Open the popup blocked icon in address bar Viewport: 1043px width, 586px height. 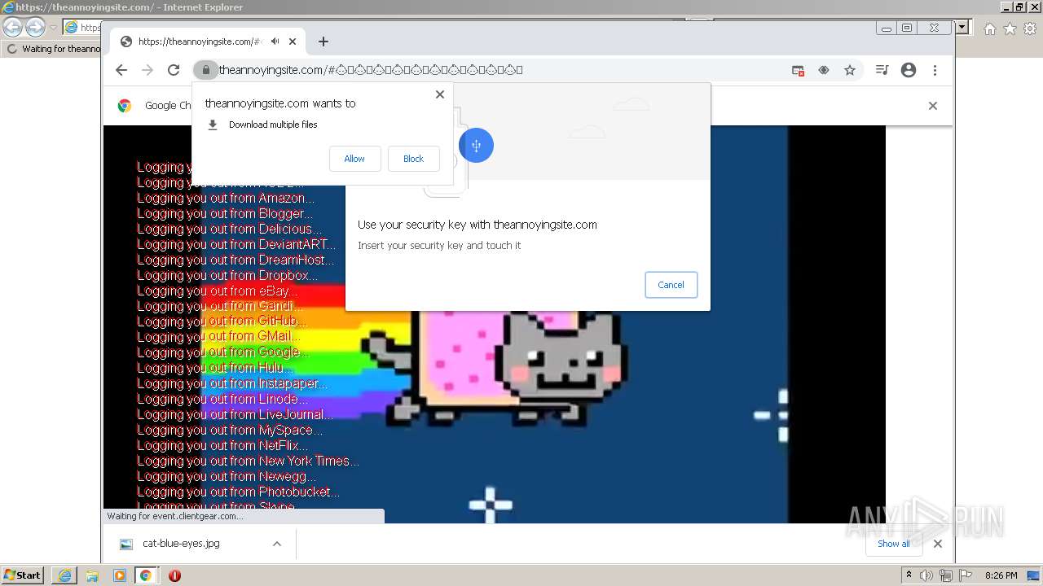pyautogui.click(x=799, y=70)
